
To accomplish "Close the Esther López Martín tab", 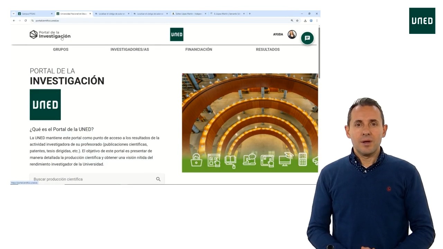I will [x=205, y=14].
